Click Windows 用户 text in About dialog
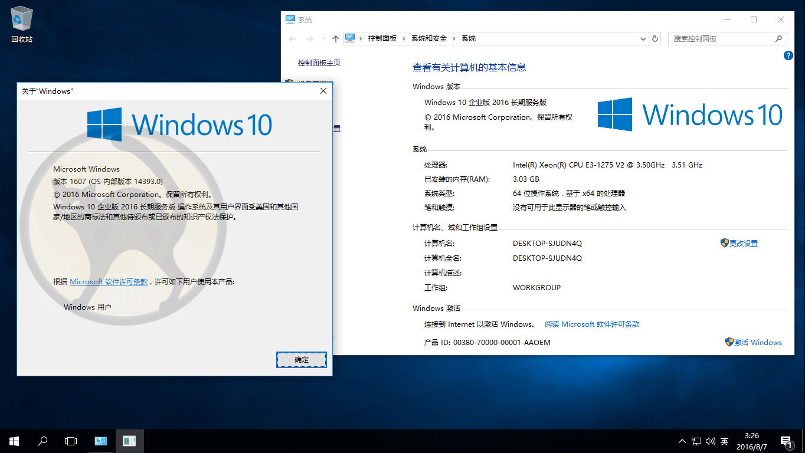Screen dimensions: 805x453 (x=87, y=307)
